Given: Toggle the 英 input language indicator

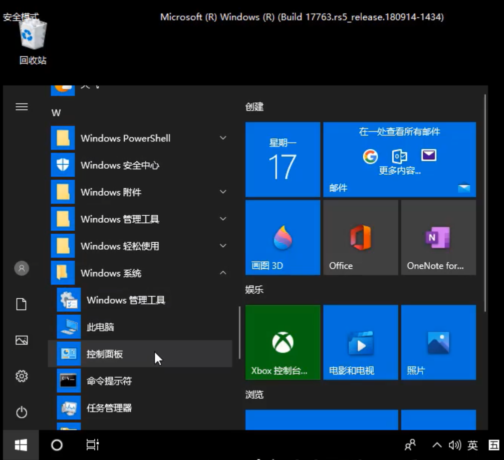Looking at the screenshot, I should pos(472,445).
